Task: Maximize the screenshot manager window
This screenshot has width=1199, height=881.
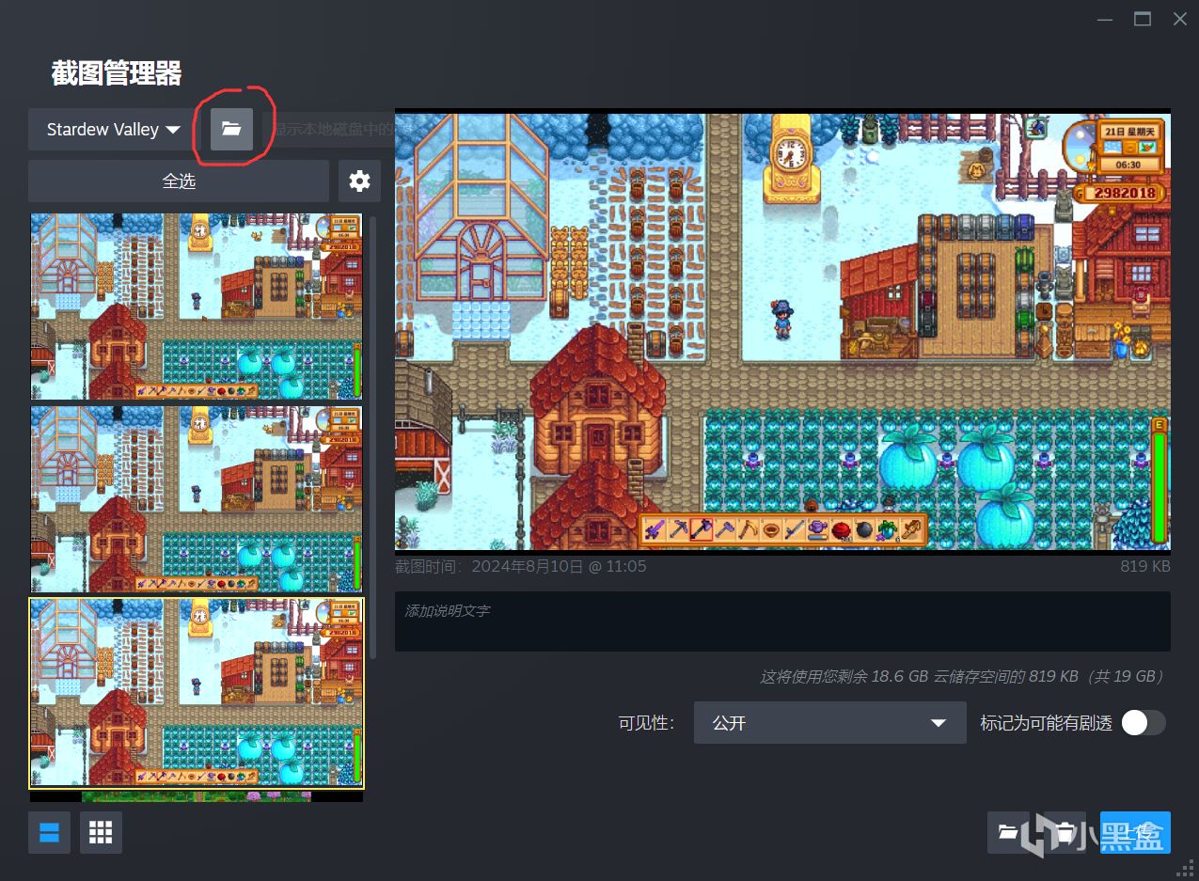Action: (x=1143, y=19)
